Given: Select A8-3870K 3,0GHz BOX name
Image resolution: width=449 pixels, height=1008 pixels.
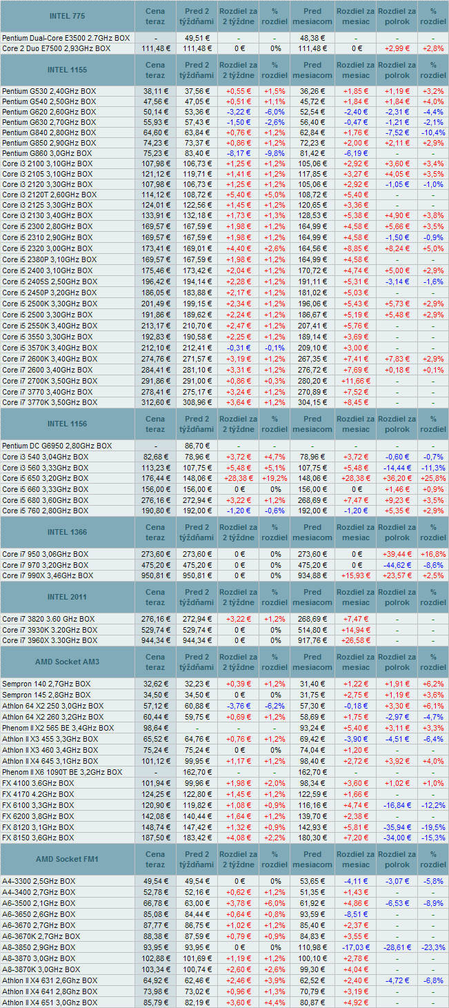Looking at the screenshot, I should [x=41, y=969].
